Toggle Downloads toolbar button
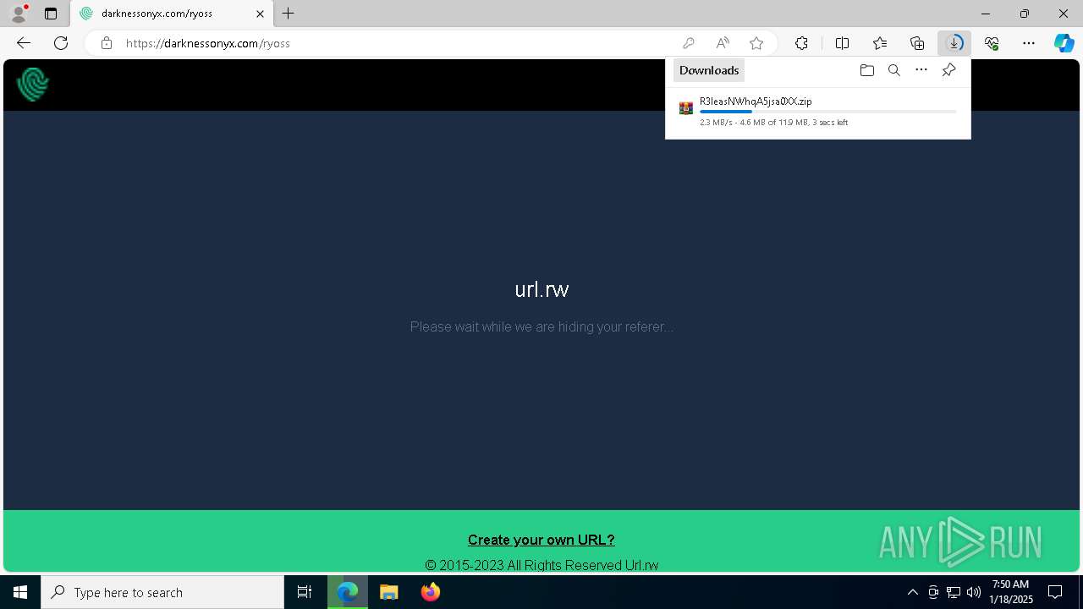 point(954,43)
